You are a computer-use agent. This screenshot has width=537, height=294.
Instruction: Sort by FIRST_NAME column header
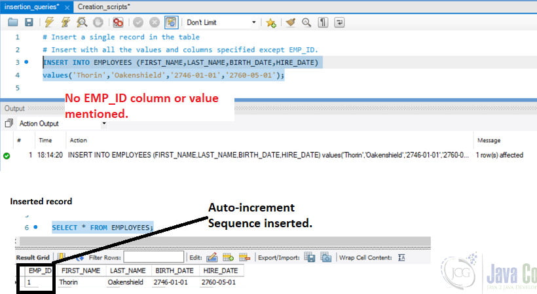(x=81, y=270)
